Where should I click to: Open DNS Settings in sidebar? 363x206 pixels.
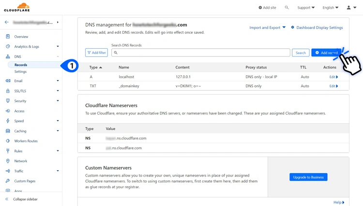(x=20, y=71)
